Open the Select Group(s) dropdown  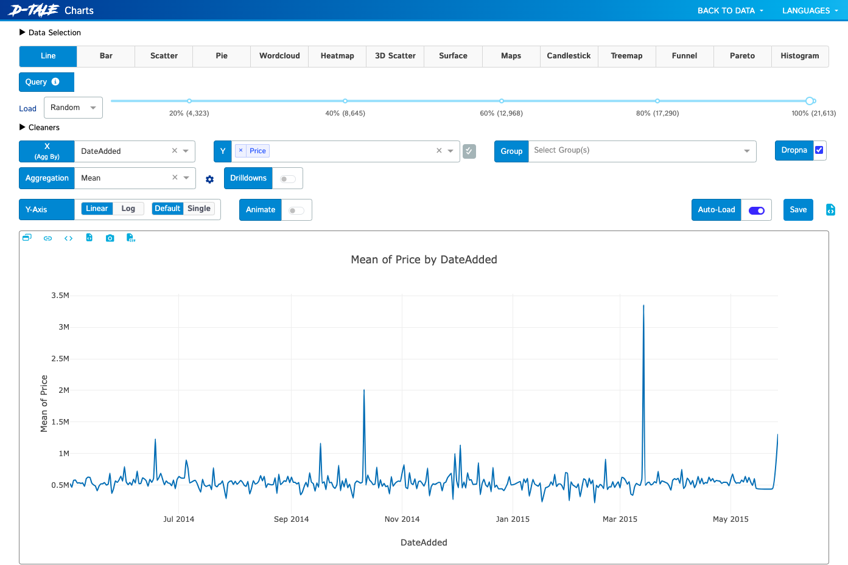(x=642, y=151)
